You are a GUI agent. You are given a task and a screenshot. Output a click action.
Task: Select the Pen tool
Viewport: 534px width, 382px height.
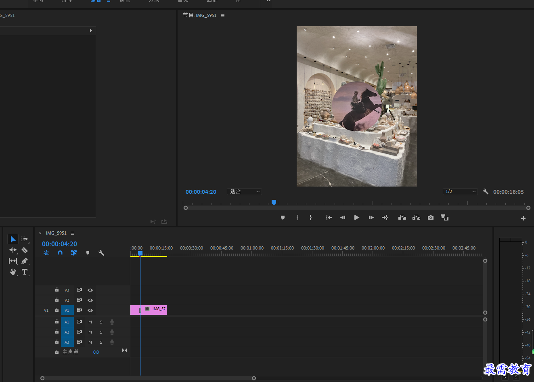pyautogui.click(x=25, y=261)
